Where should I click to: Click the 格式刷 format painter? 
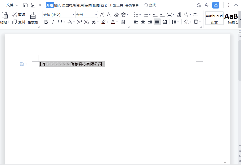pos(33,18)
